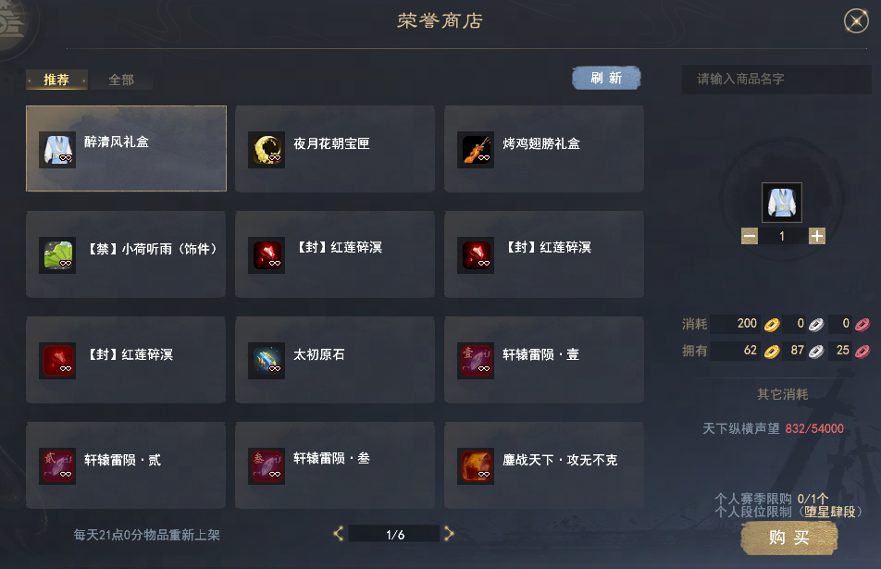Open the selected item preview thumbnail
Viewport: 881px width, 569px height.
tap(782, 203)
